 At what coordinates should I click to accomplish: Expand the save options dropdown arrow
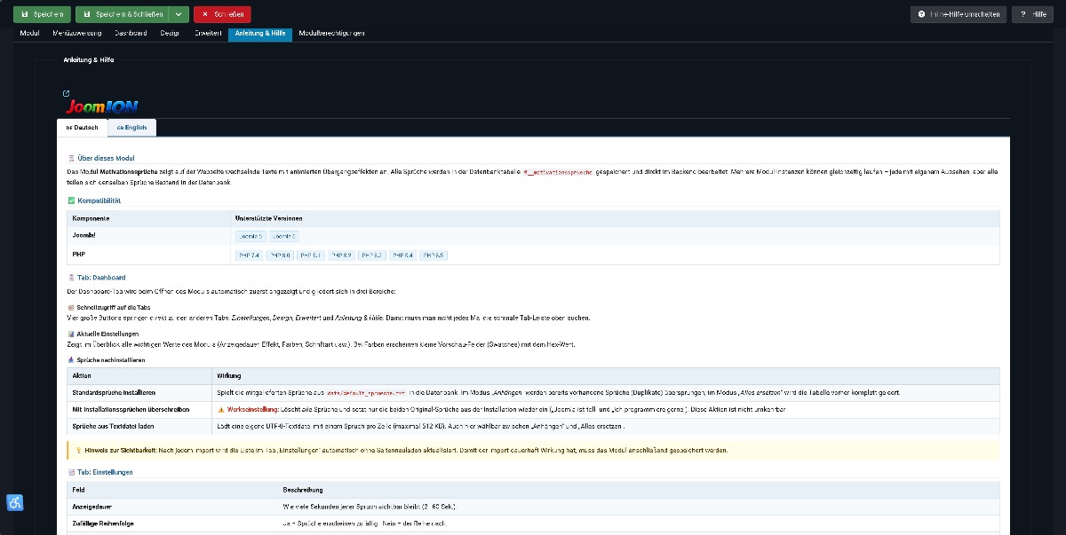pos(179,14)
